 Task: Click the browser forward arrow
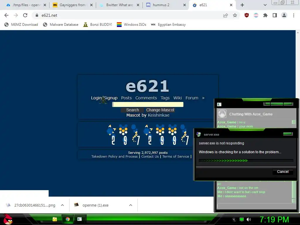coord(16,15)
